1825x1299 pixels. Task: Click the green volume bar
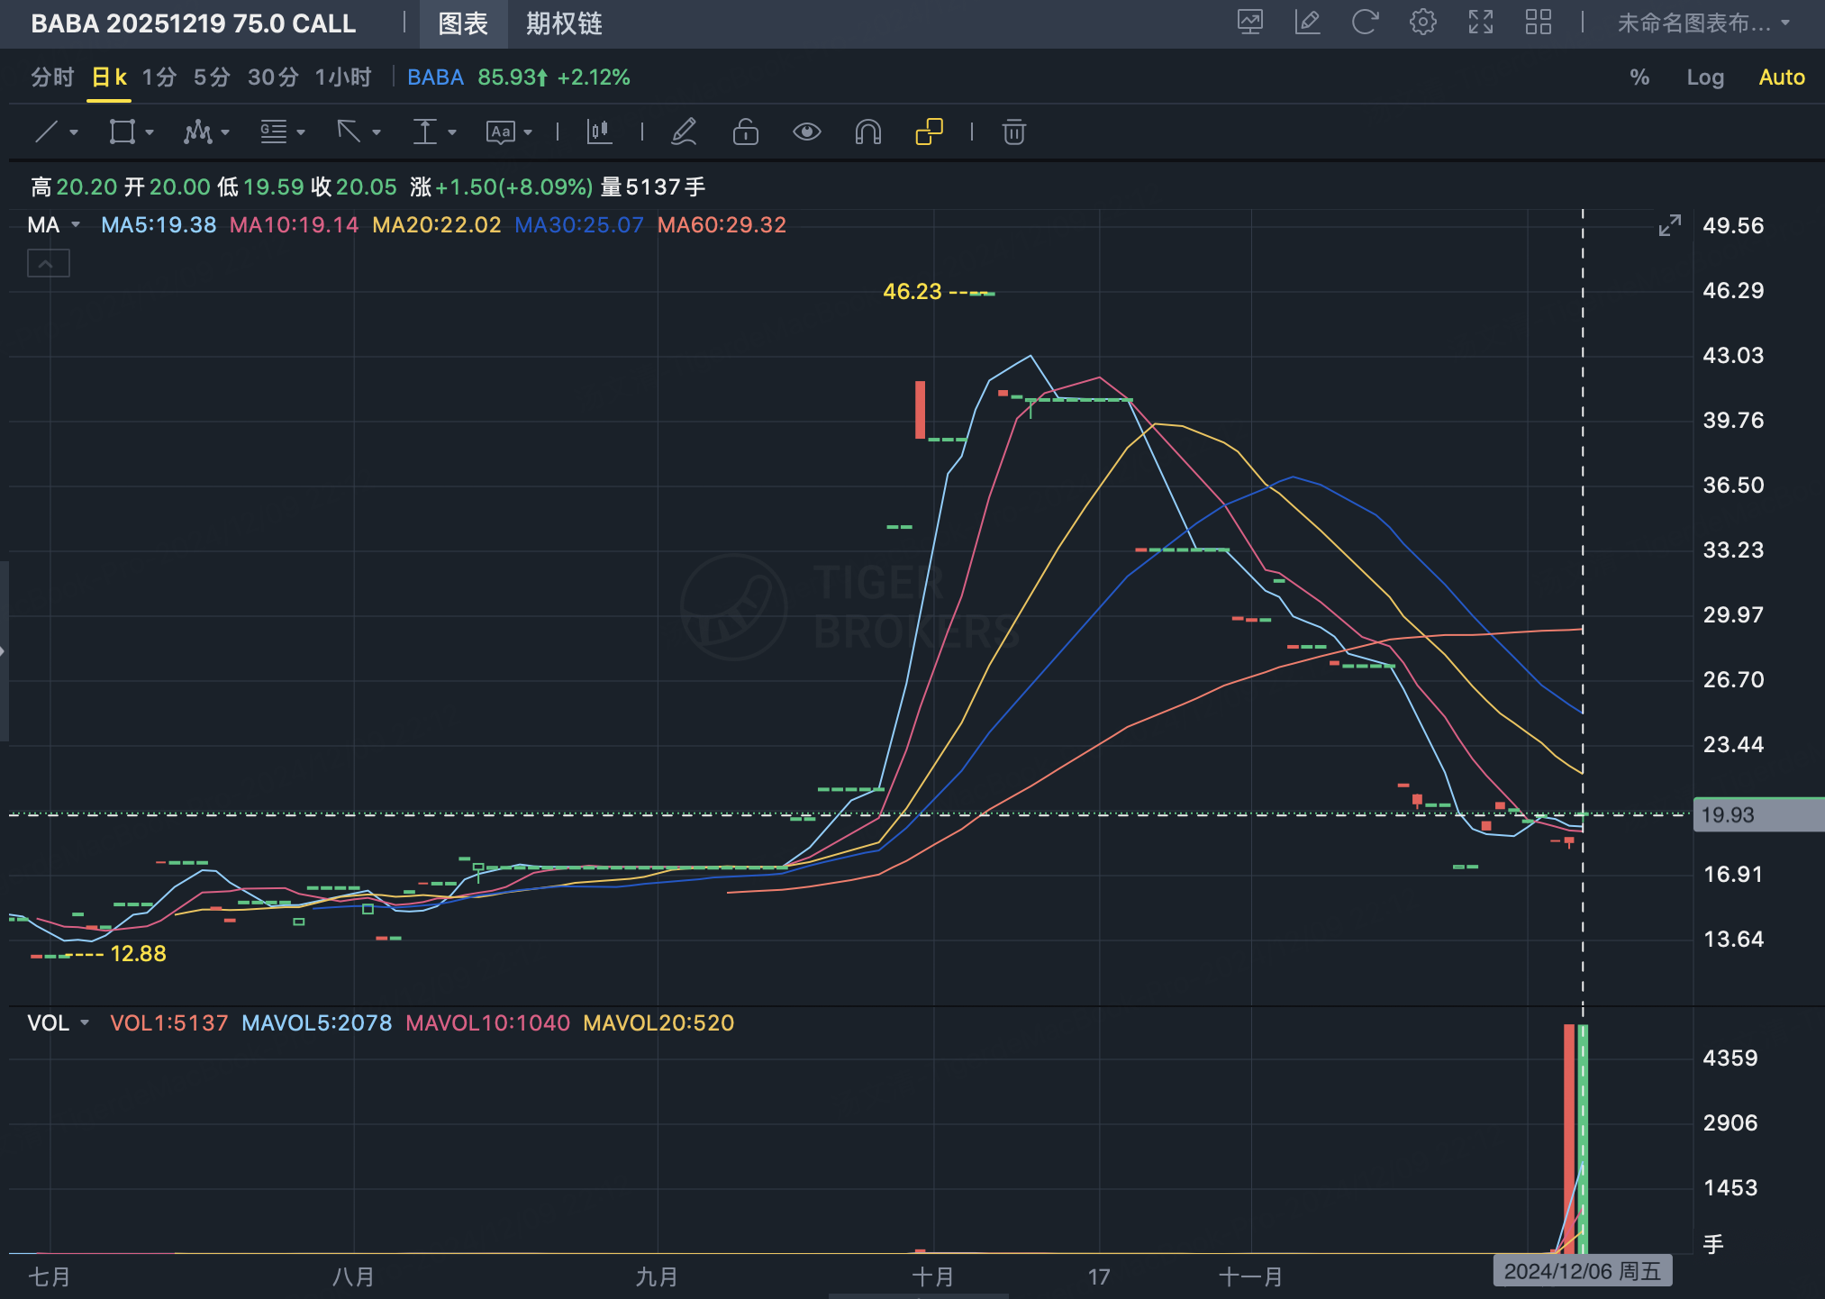[x=1583, y=1139]
